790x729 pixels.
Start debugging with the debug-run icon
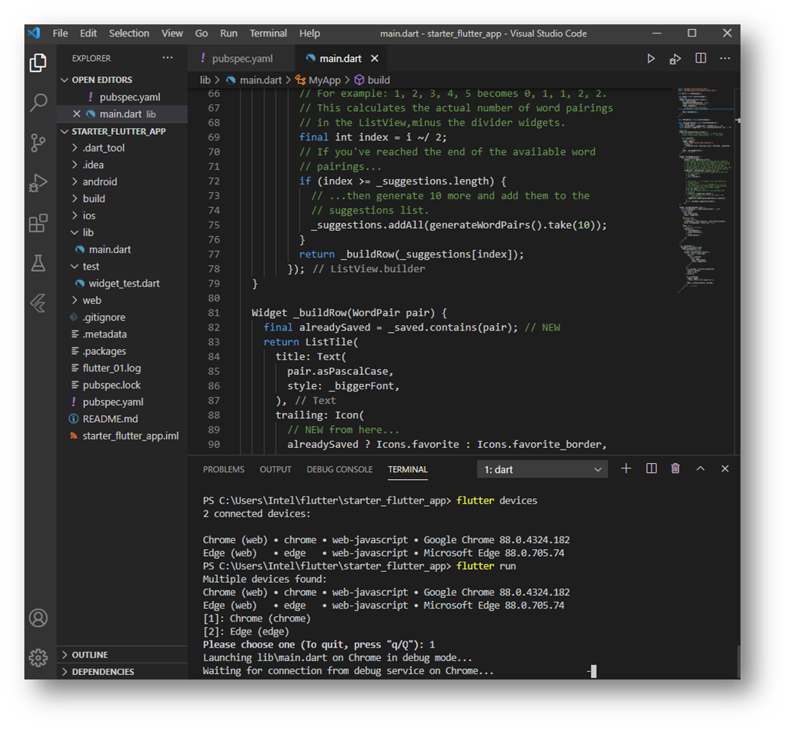(675, 59)
